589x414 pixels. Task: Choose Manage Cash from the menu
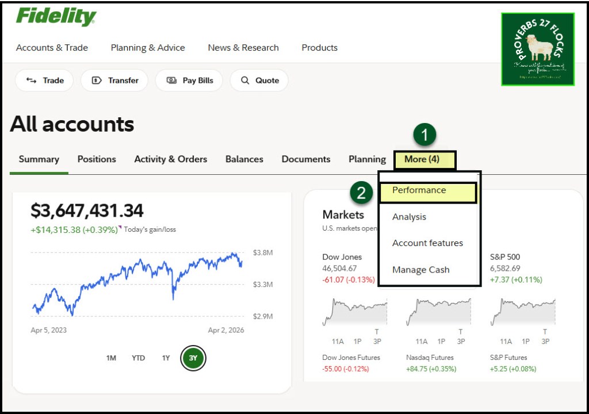coord(420,270)
